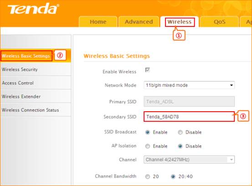Open the QoS tab
The width and height of the screenshot is (252, 186).
pyautogui.click(x=219, y=22)
